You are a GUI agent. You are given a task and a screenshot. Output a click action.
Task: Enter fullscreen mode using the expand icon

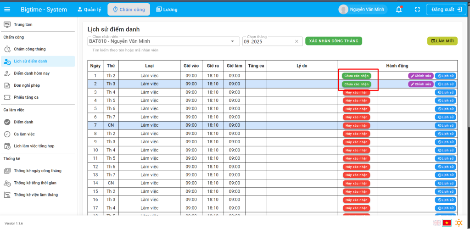(x=417, y=9)
